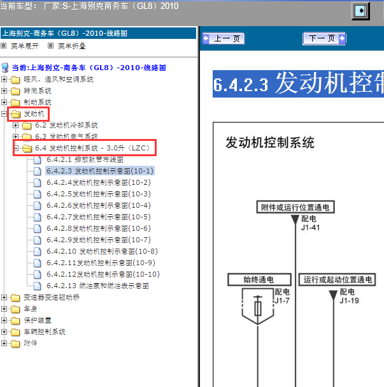Click page icon of 6.4.2.7 示意图(10-5)
This screenshot has width=384, height=387.
pyautogui.click(x=37, y=217)
